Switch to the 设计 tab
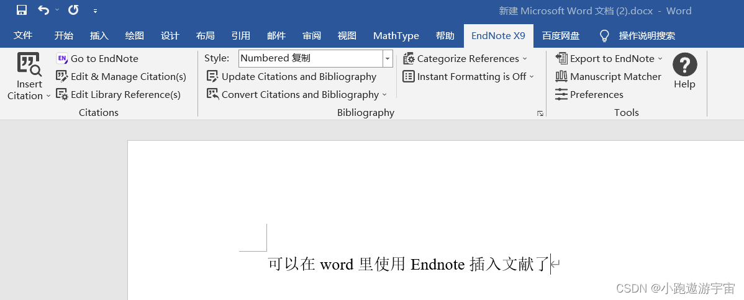Viewport: 744px width, 300px height. click(170, 35)
